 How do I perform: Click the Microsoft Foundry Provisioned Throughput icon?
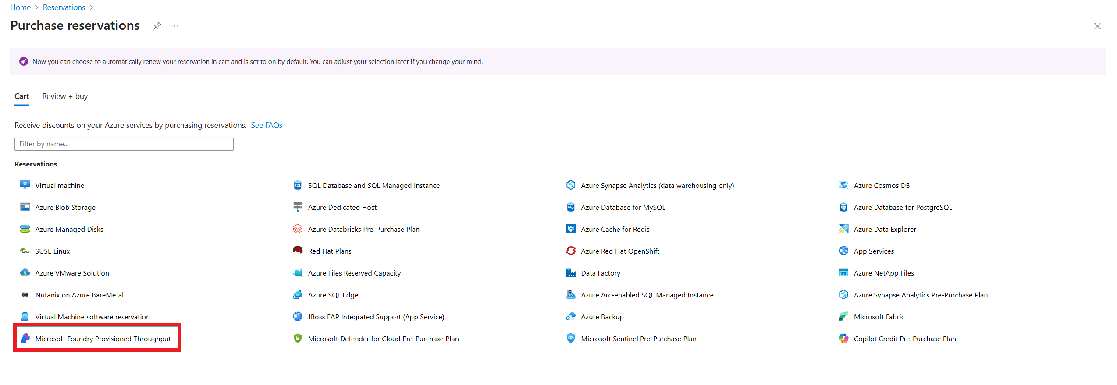25,338
